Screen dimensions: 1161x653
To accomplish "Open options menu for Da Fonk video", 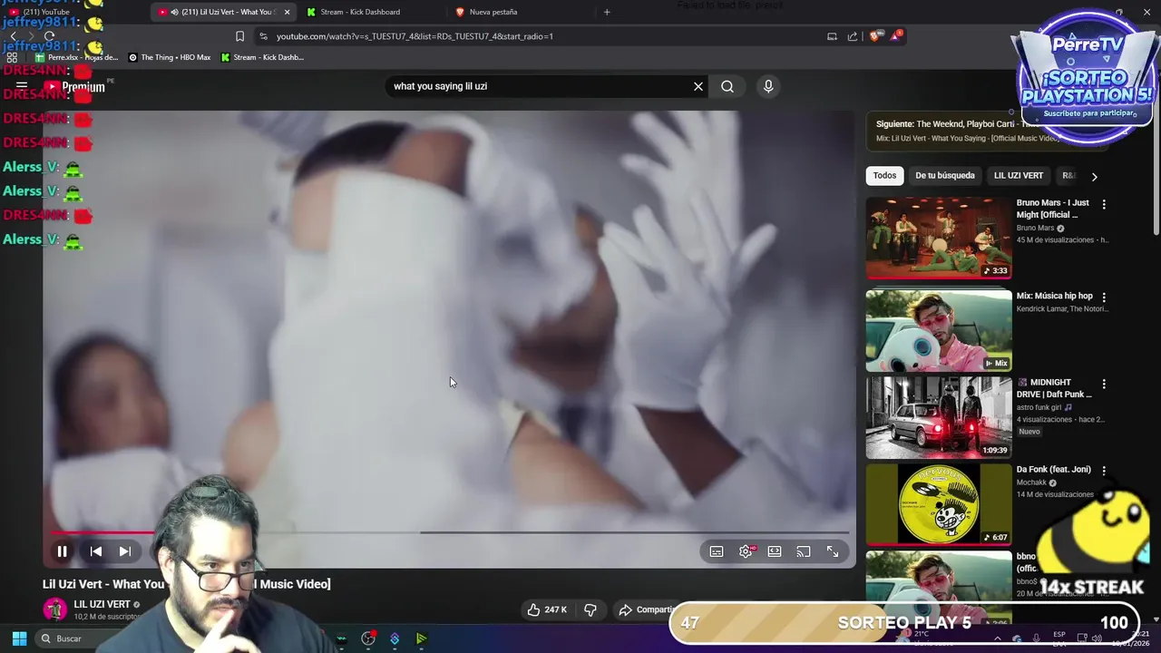I will pos(1104,472).
